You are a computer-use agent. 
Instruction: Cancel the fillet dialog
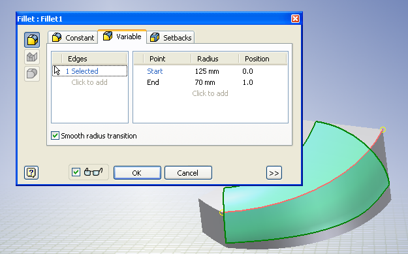pos(188,173)
